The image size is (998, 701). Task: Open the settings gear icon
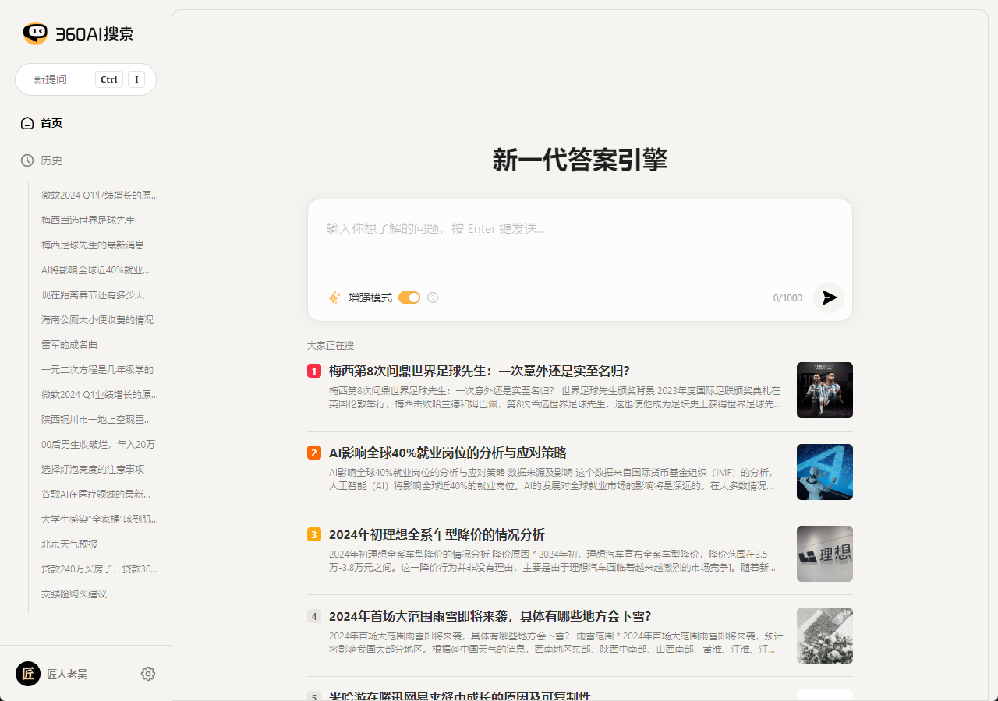tap(148, 674)
